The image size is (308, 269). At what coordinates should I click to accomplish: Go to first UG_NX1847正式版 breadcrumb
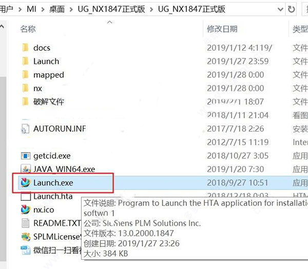pyautogui.click(x=111, y=9)
